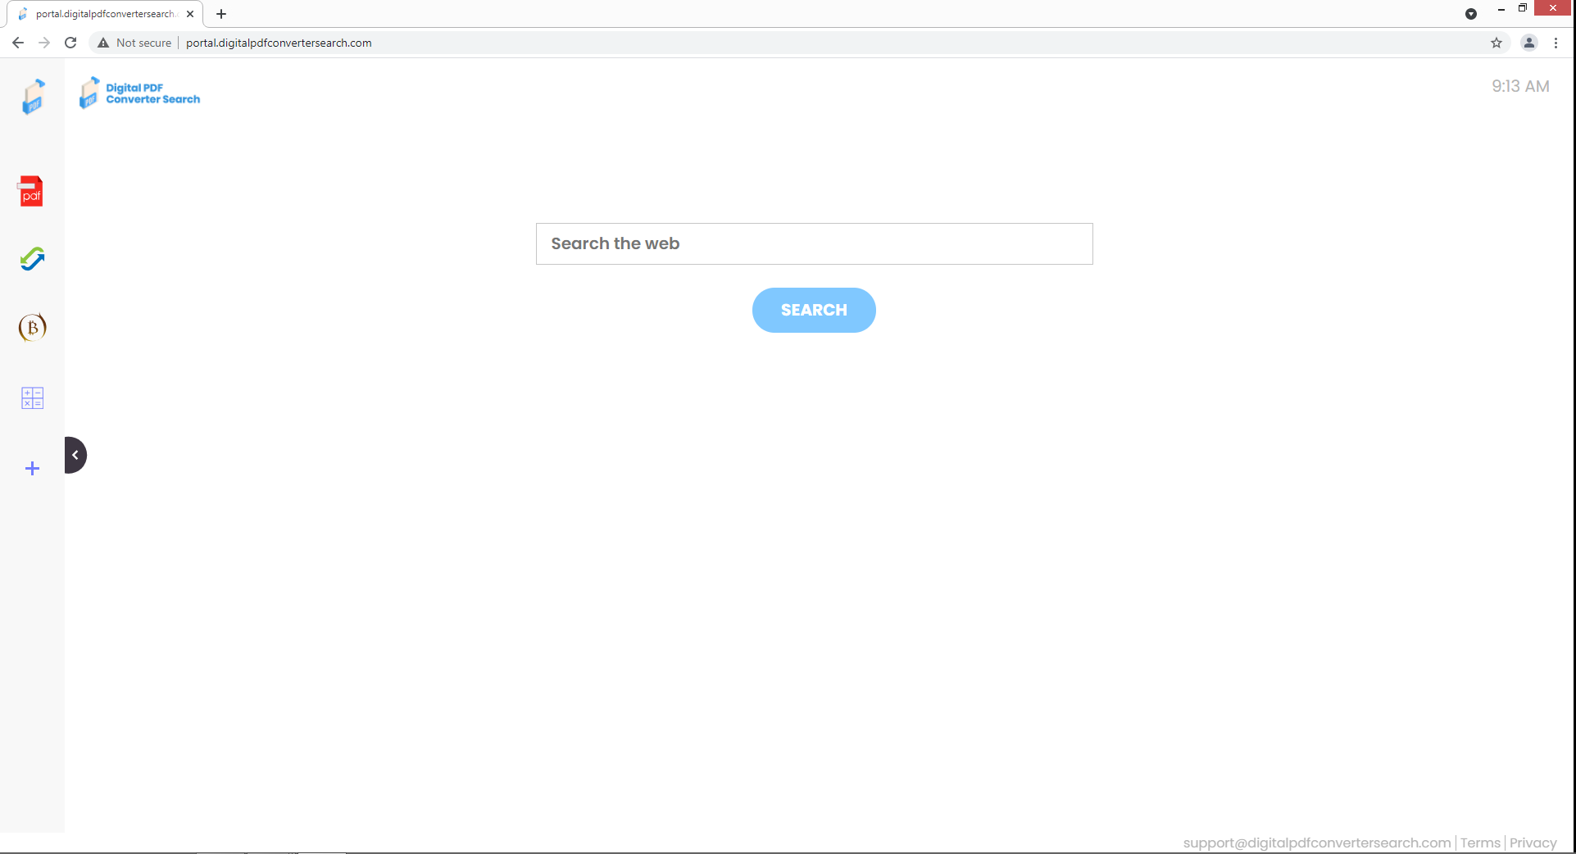Click the SEARCH button
The width and height of the screenshot is (1576, 854).
pyautogui.click(x=814, y=310)
